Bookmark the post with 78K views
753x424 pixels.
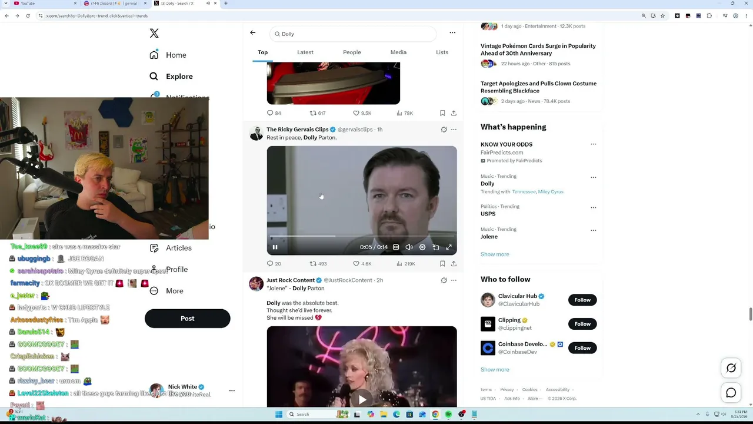(442, 113)
